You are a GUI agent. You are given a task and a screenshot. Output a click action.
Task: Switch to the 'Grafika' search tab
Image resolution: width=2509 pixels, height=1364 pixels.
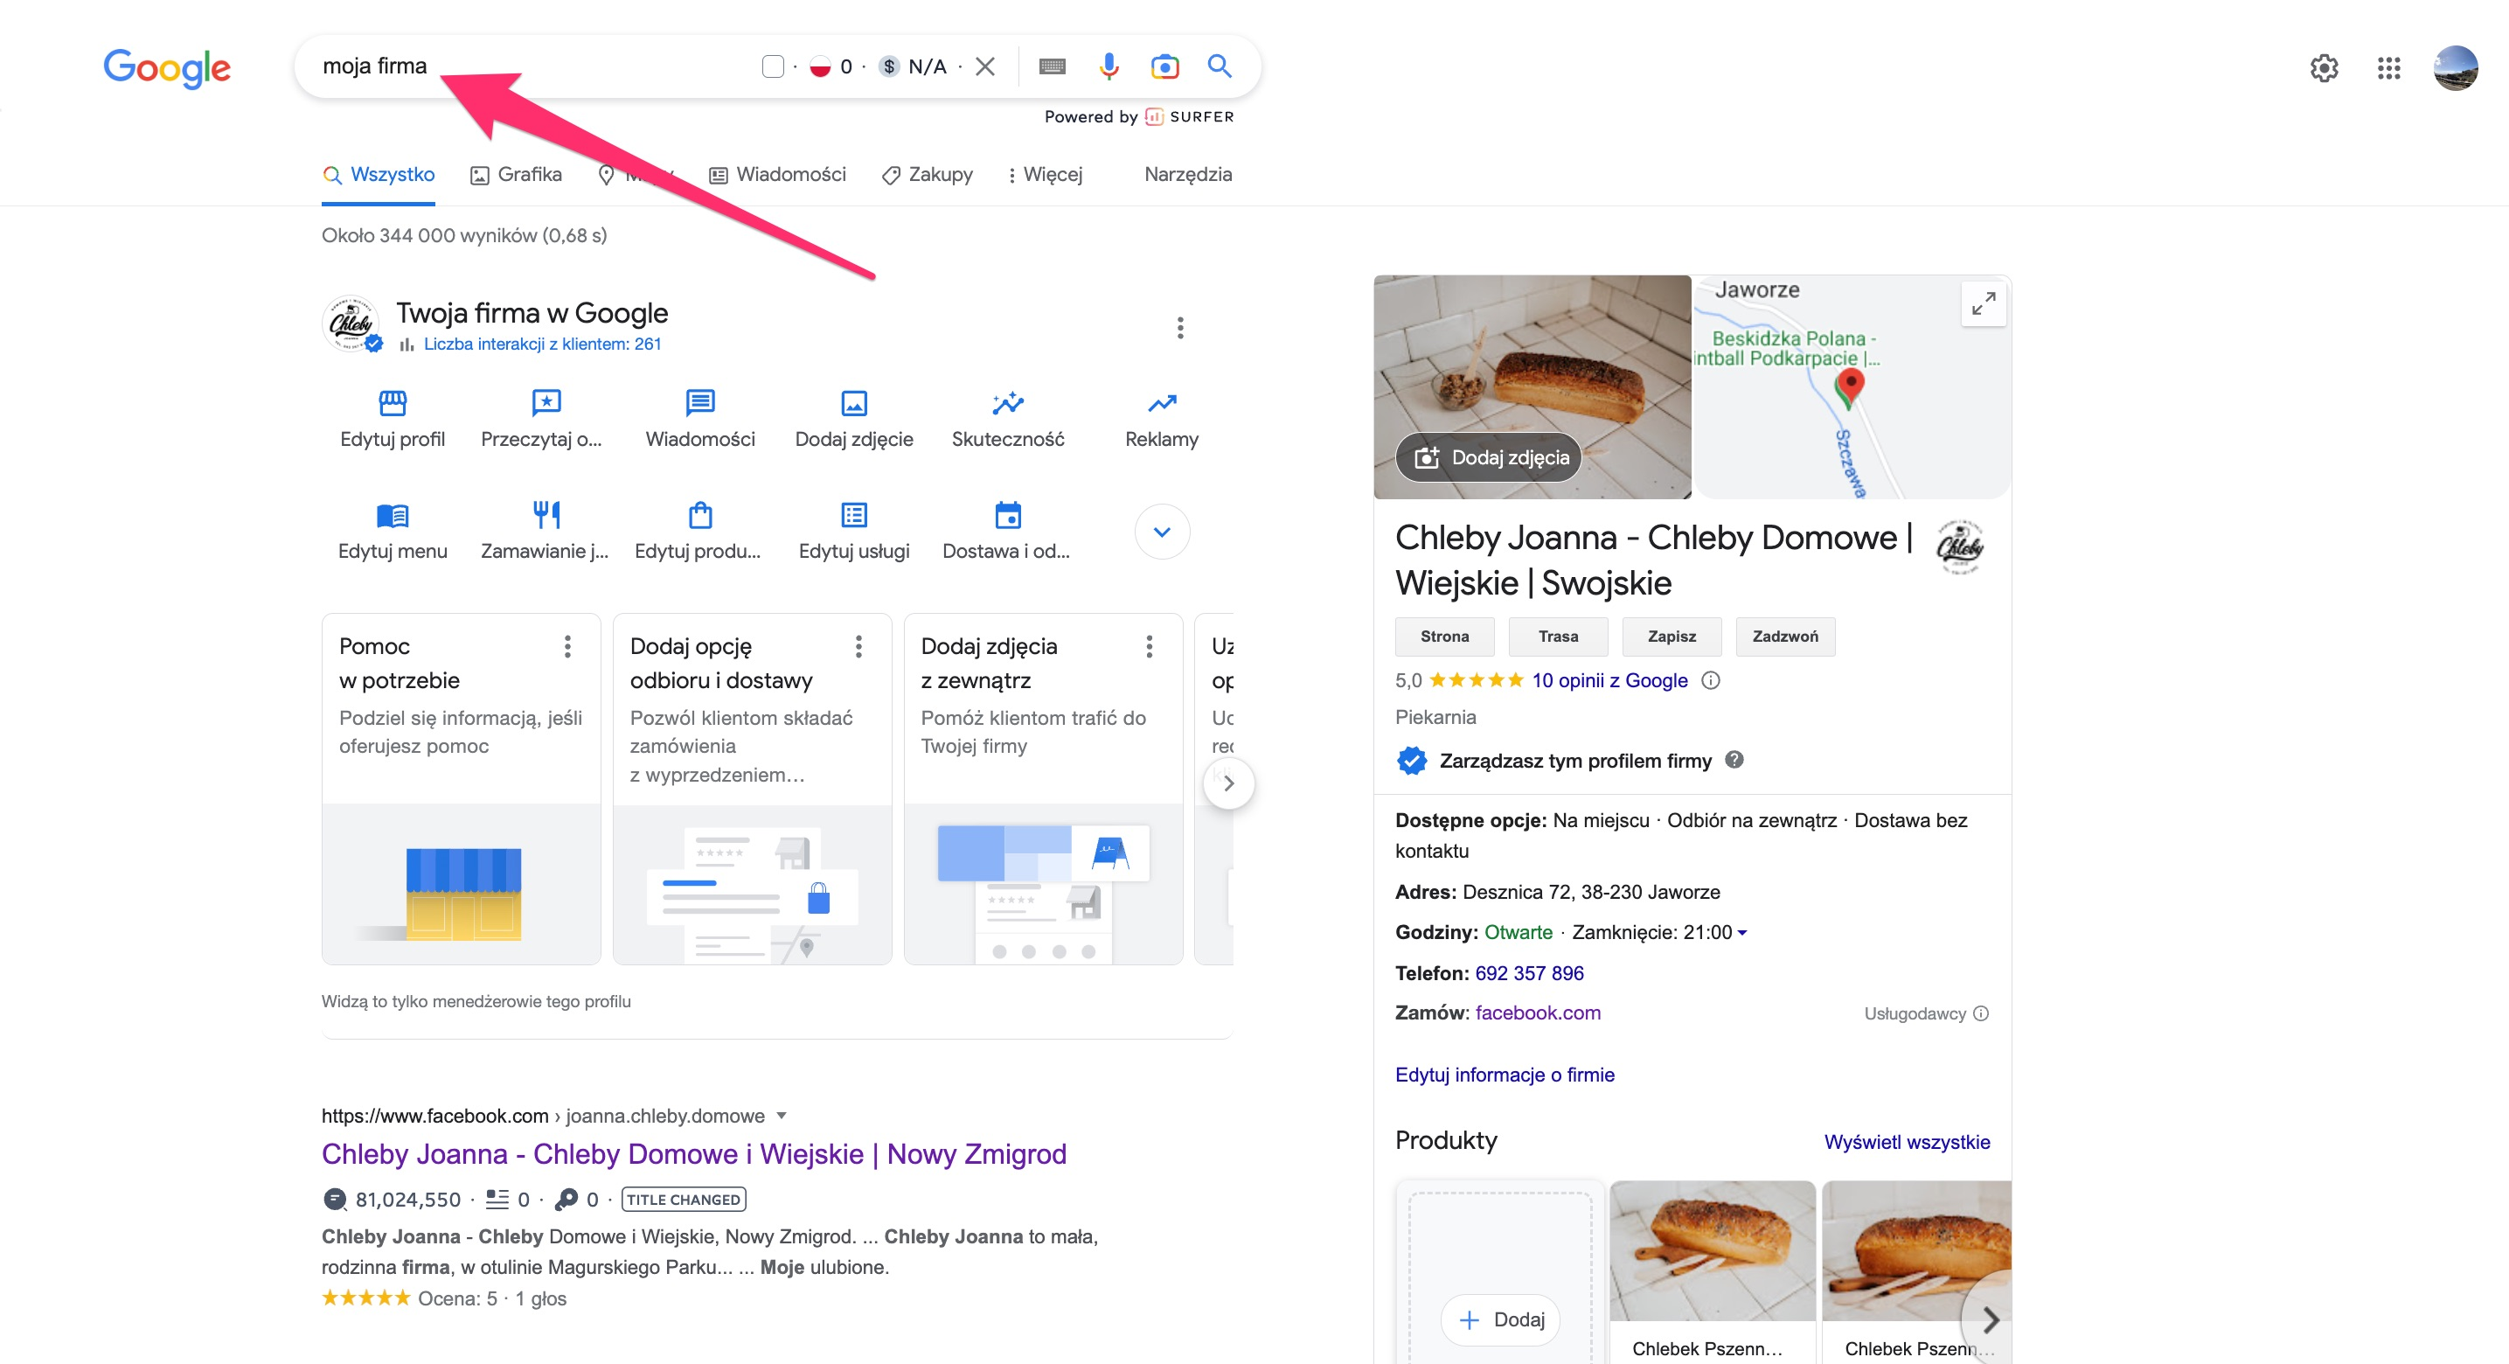tap(530, 174)
